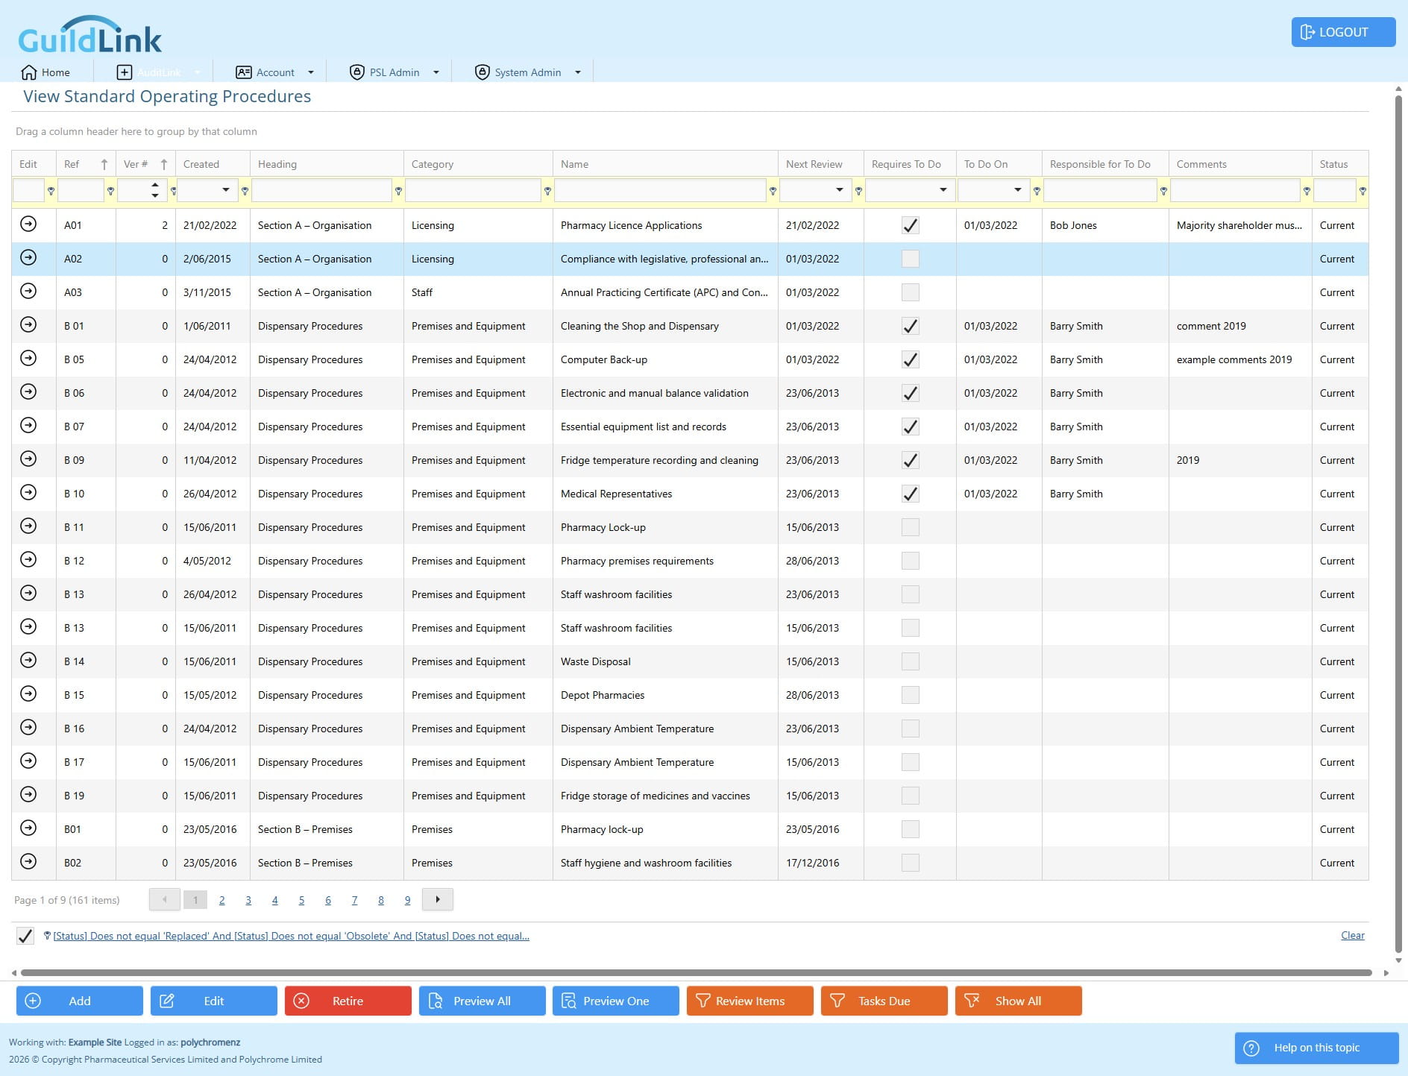Toggle Requires To Do checkbox for B 01
The height and width of the screenshot is (1076, 1408).
coord(910,326)
